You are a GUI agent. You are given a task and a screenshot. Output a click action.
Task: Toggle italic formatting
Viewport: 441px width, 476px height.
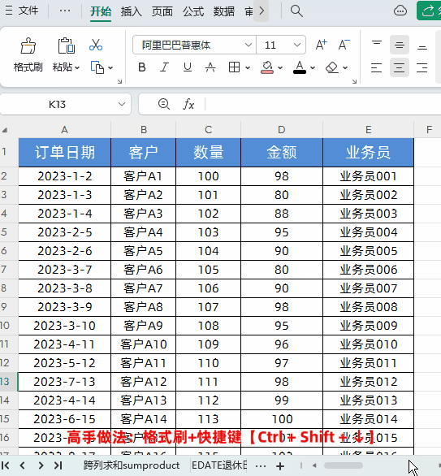coord(164,67)
